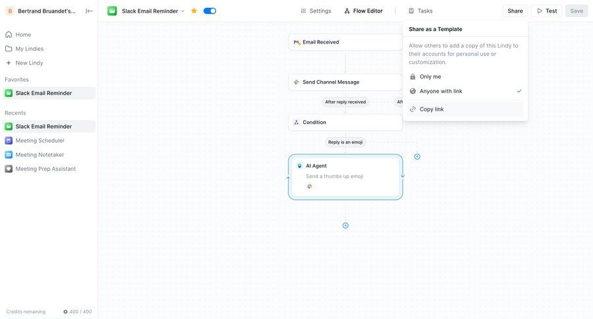Select the Email Received trigger node

[x=345, y=42]
